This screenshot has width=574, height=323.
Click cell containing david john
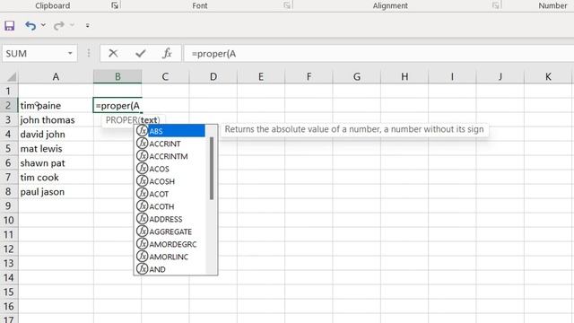pos(56,134)
